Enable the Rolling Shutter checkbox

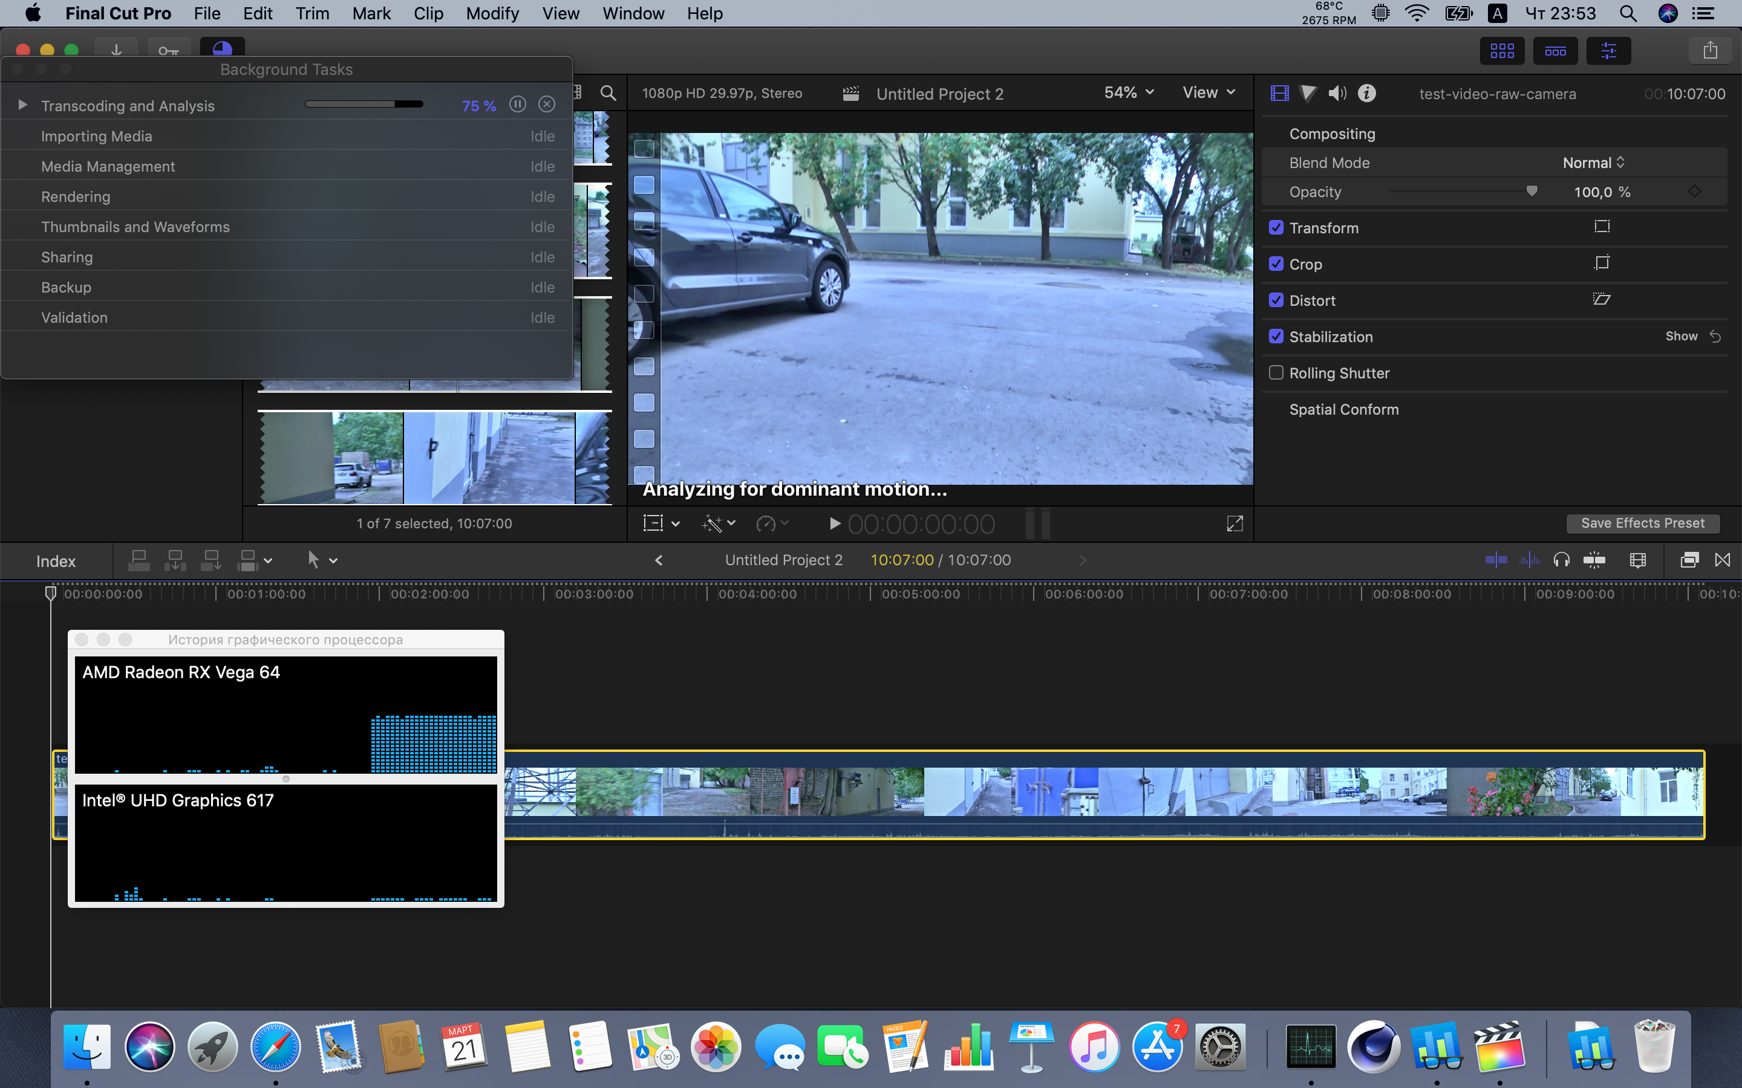click(x=1276, y=373)
